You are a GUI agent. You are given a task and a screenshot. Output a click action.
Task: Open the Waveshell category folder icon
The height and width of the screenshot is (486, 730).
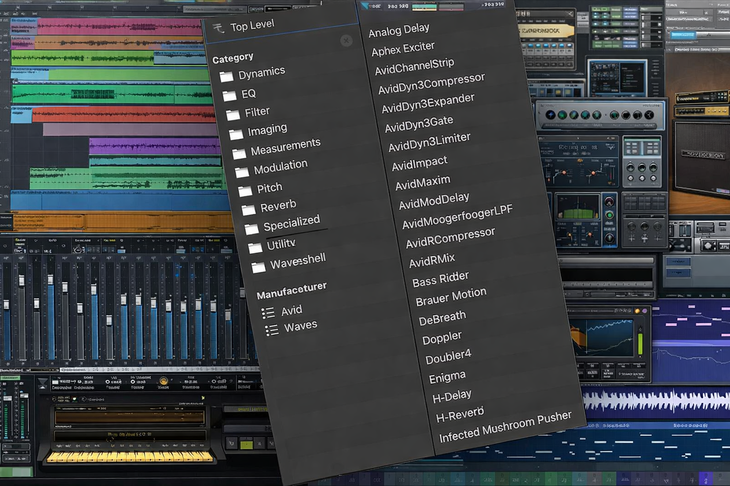[259, 268]
